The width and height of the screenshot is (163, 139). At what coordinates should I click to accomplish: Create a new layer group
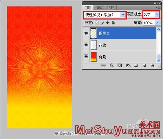click(136, 65)
